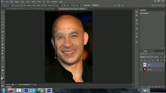The width and height of the screenshot is (166, 93).
Task: Click the background color swatch
Action: 4,80
